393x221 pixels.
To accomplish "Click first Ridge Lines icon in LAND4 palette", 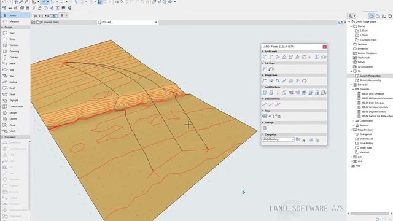I will [265, 80].
